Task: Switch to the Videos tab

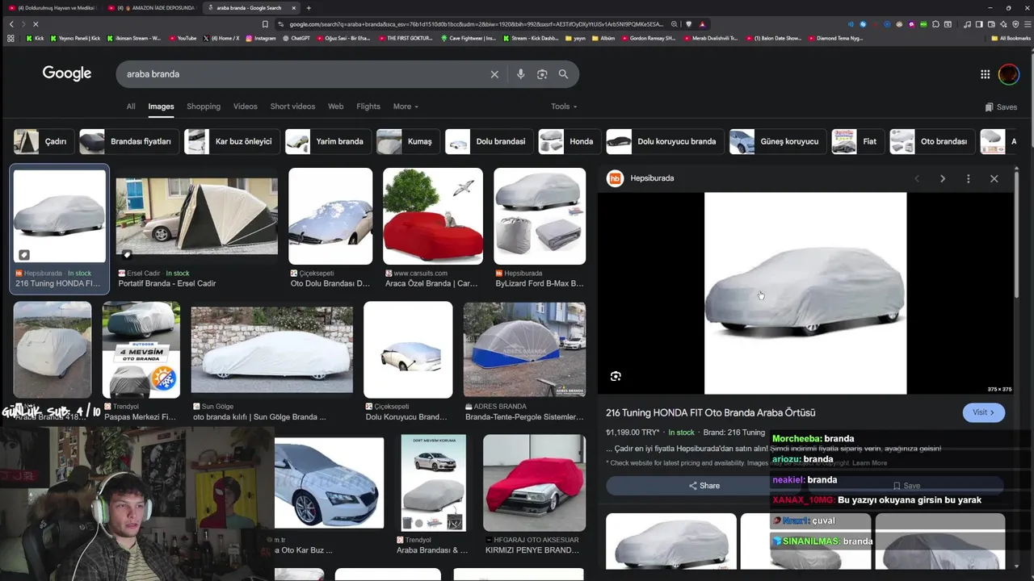Action: (246, 107)
